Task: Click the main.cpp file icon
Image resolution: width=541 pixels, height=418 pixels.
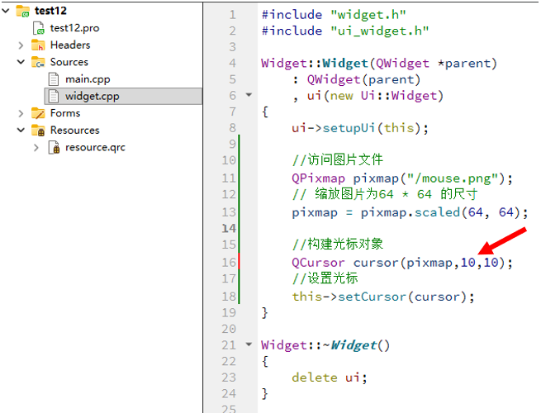Action: tap(54, 79)
